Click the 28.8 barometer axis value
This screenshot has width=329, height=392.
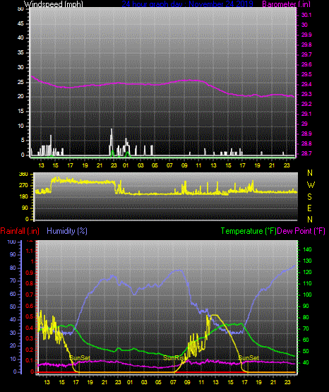[306, 144]
